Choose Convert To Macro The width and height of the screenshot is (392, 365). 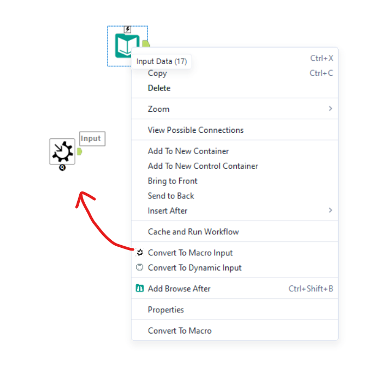click(x=235, y=330)
